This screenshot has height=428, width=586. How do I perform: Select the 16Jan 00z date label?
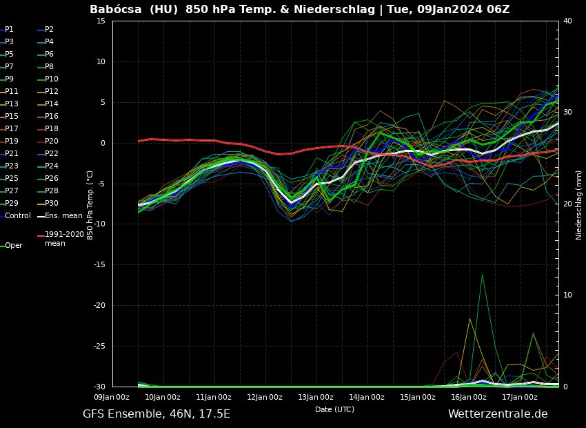pyautogui.click(x=469, y=398)
